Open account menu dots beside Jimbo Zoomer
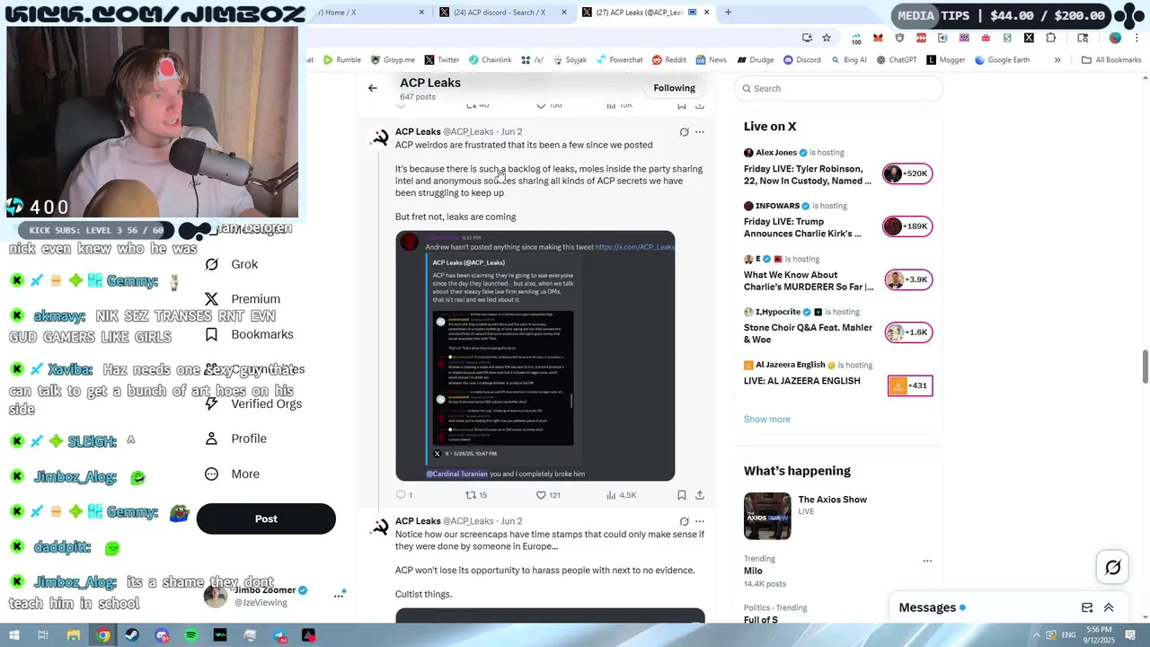Screen dimensions: 1150x647 point(339,595)
